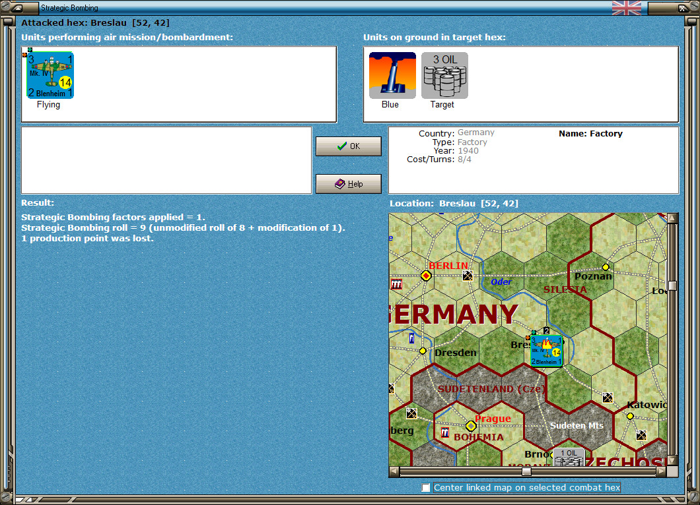Click the Country value 'Germany'
Screen dimensions: 700x505
(476, 133)
